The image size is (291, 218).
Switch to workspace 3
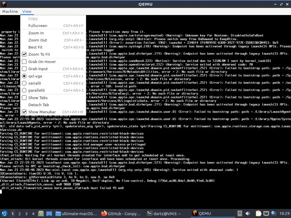(26, 214)
